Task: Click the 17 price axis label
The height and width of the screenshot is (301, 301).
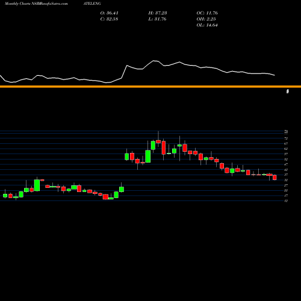Action: (x=286, y=196)
